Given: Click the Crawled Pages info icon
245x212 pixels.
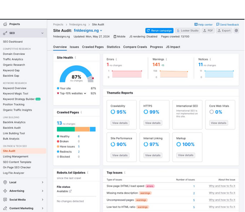Looking at the screenshot, I should (x=81, y=112).
